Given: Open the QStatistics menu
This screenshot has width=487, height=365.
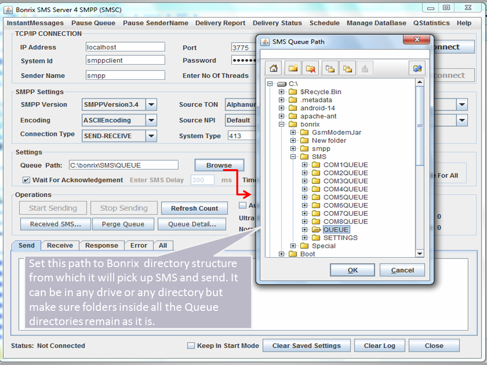Looking at the screenshot, I should point(431,23).
